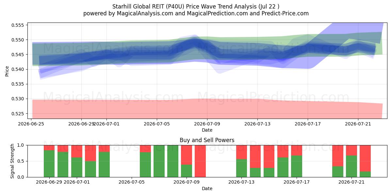Click the 2026-07-05 date tick on bar chart
This screenshot has width=392, height=196.
pos(132,182)
